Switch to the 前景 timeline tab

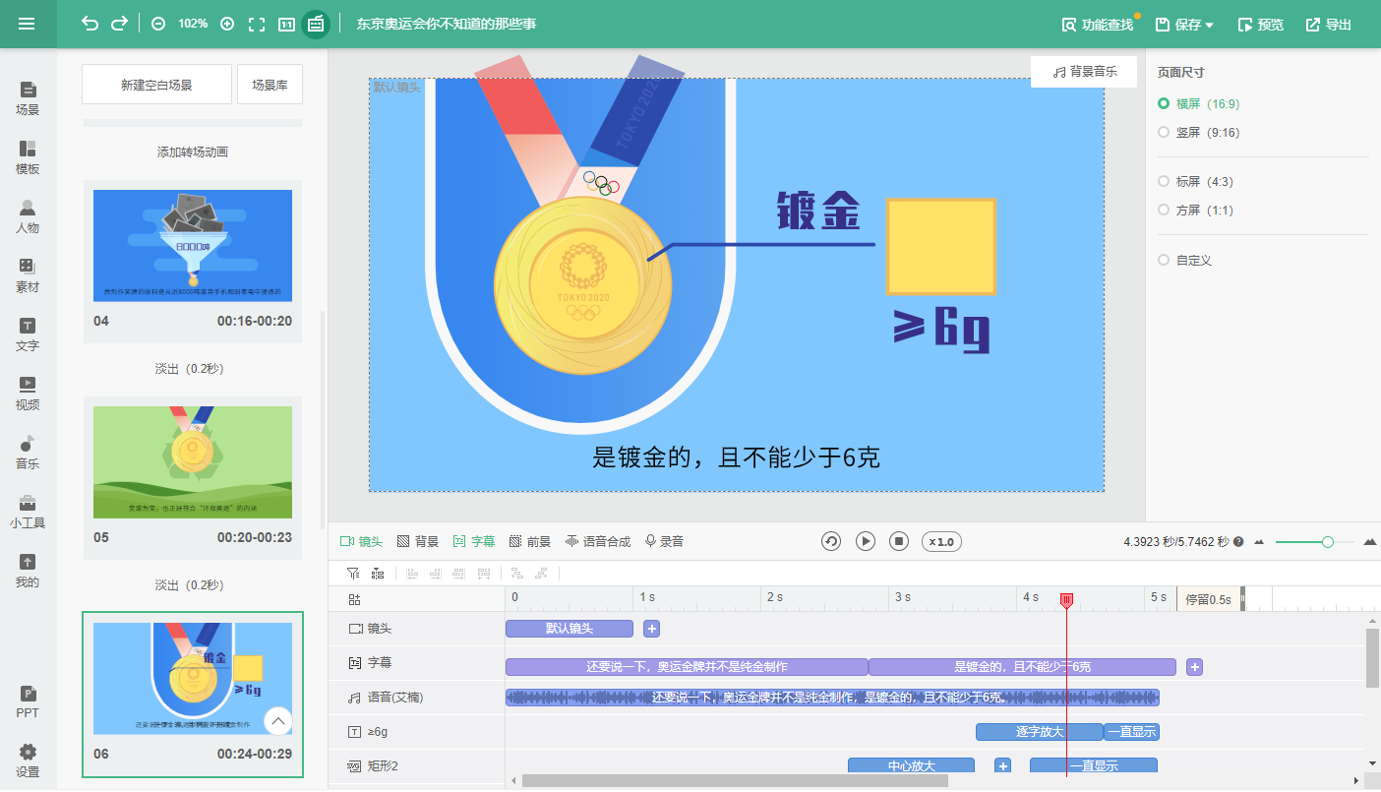530,542
